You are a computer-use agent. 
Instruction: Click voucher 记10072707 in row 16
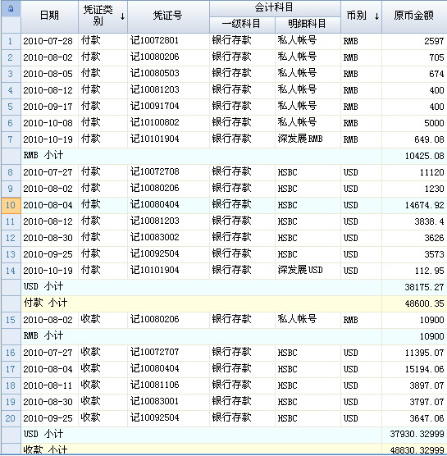(155, 353)
